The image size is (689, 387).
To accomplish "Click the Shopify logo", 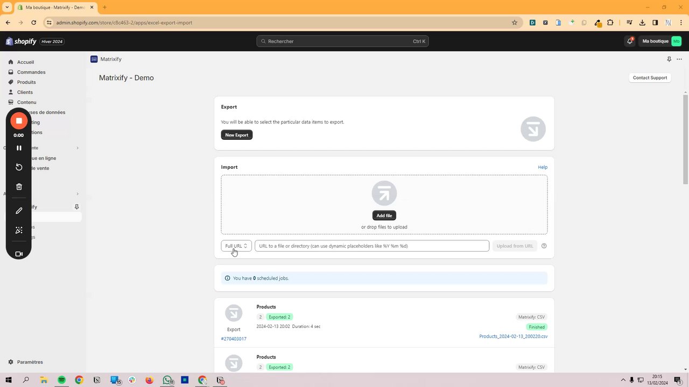I will 21,41.
